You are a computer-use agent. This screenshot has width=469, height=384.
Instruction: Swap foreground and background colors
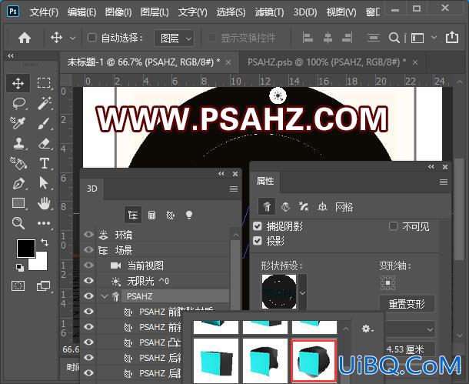45,242
